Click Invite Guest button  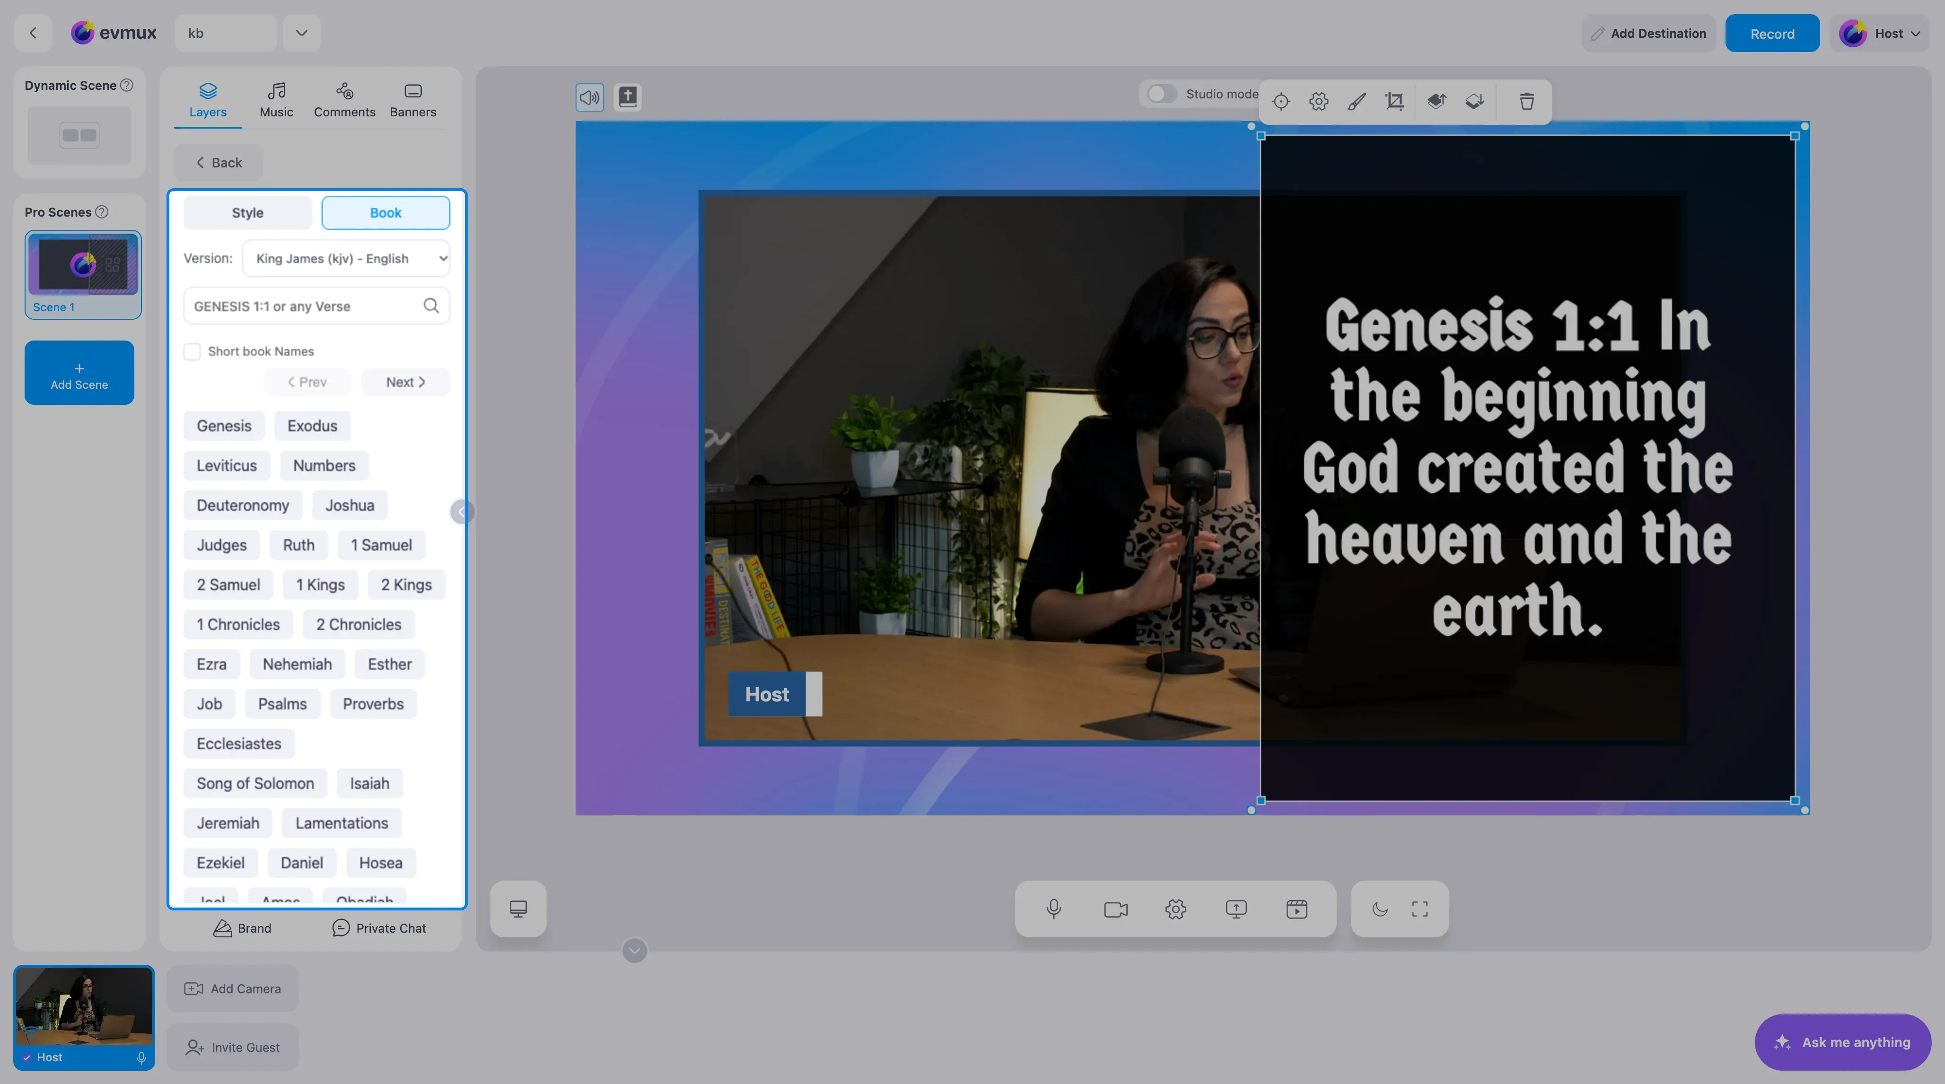pos(233,1048)
